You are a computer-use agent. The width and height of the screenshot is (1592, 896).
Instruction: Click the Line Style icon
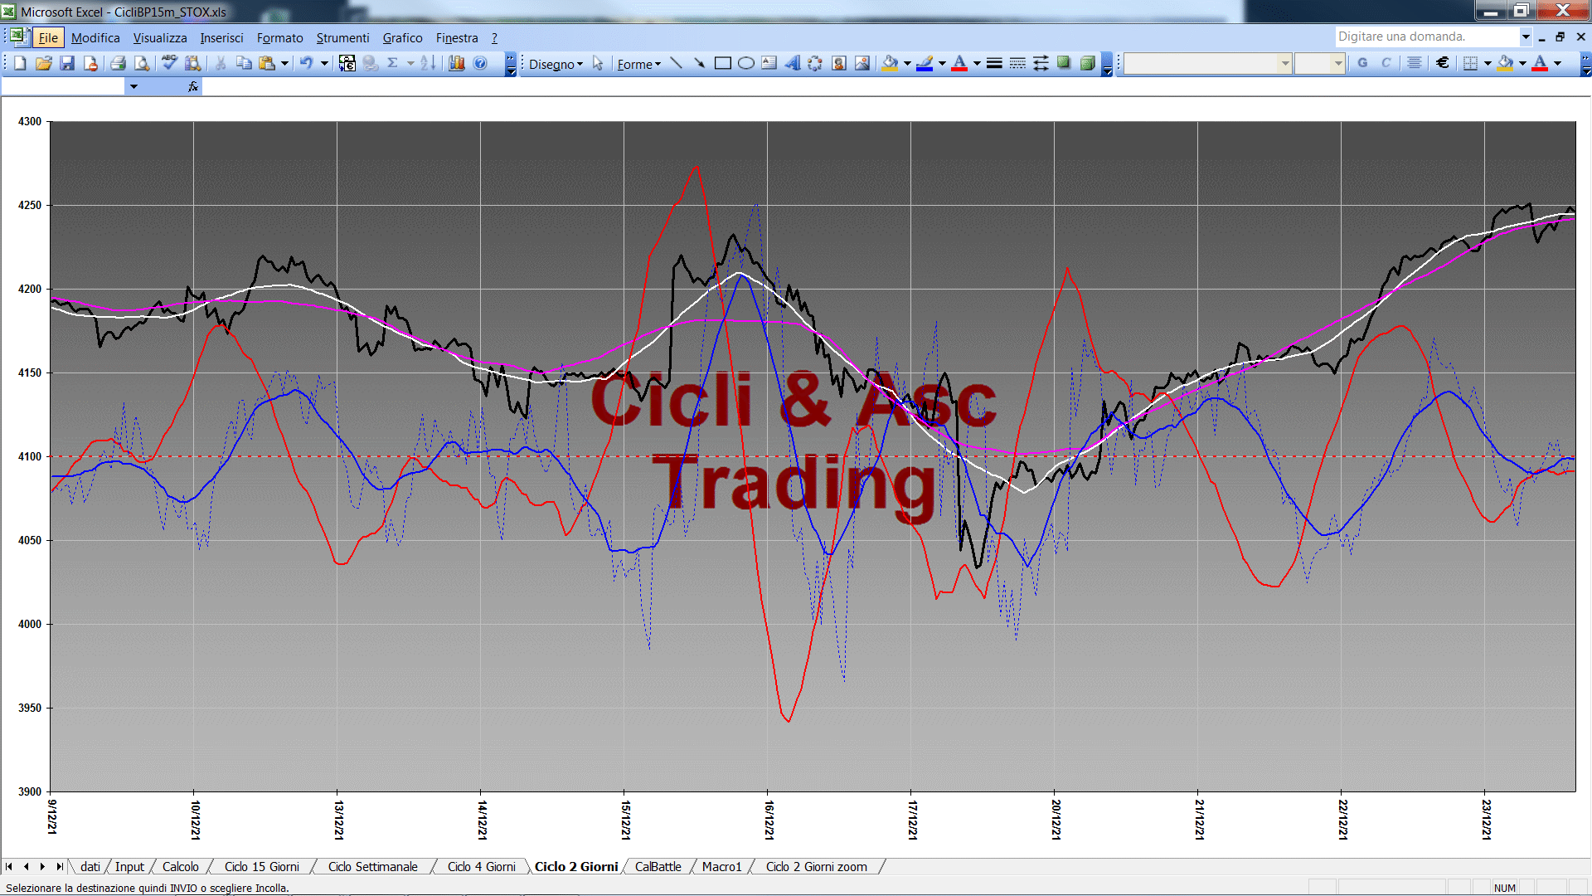point(994,63)
